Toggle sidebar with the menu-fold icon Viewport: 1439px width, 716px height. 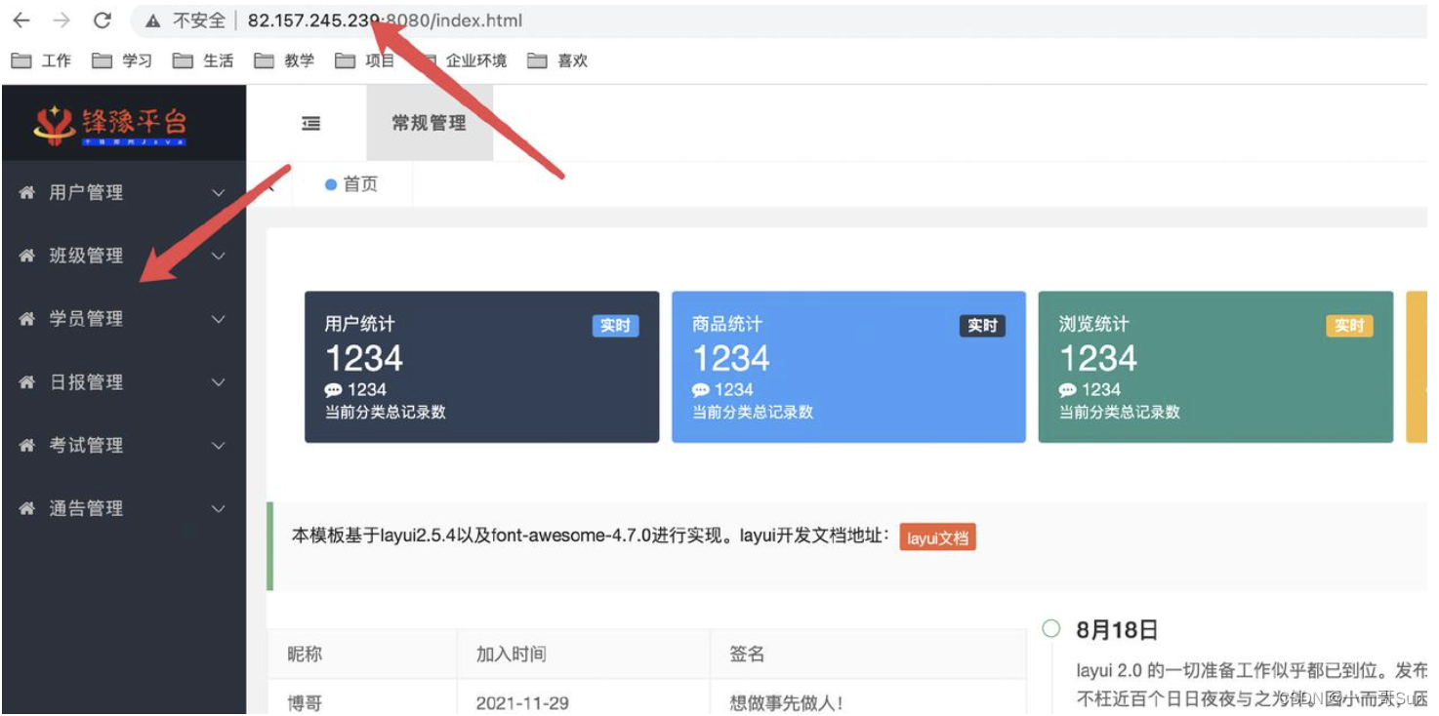tap(310, 123)
